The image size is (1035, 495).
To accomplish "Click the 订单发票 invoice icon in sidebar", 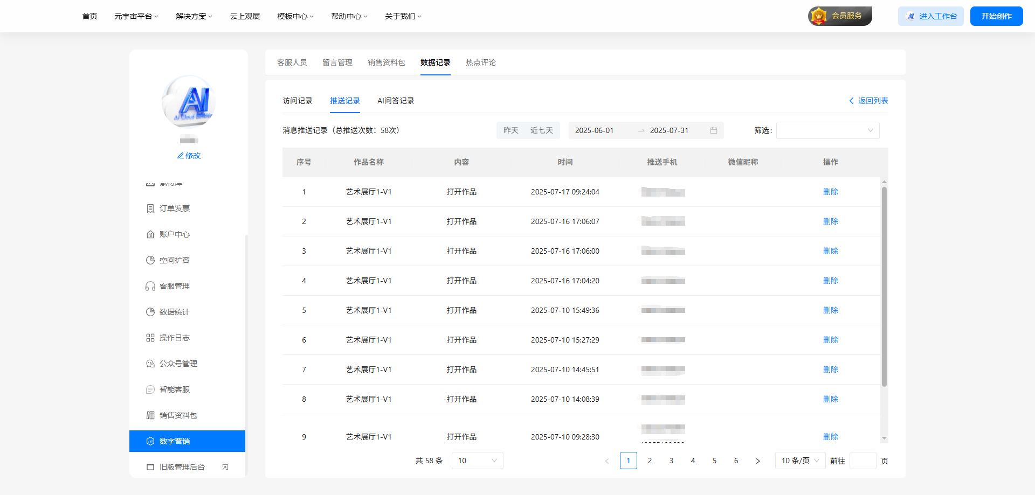I will click(x=150, y=208).
